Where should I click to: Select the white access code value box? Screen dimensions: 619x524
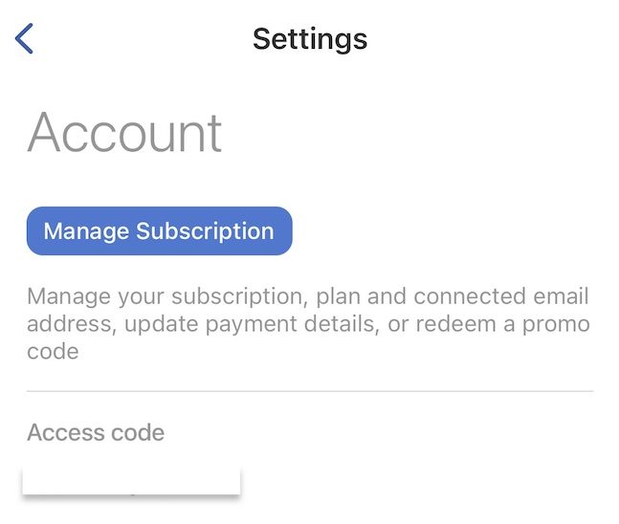click(131, 481)
